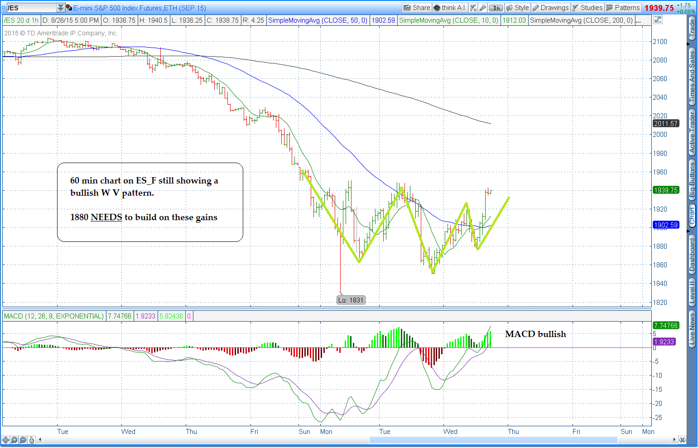Click the quick study tools icon
Screen dimensions: 698x448
click(x=473, y=8)
